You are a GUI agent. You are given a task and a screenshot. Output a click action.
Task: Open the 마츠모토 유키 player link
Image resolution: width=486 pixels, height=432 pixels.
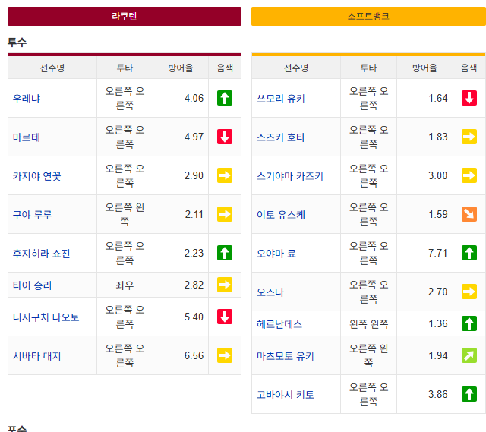pos(286,356)
